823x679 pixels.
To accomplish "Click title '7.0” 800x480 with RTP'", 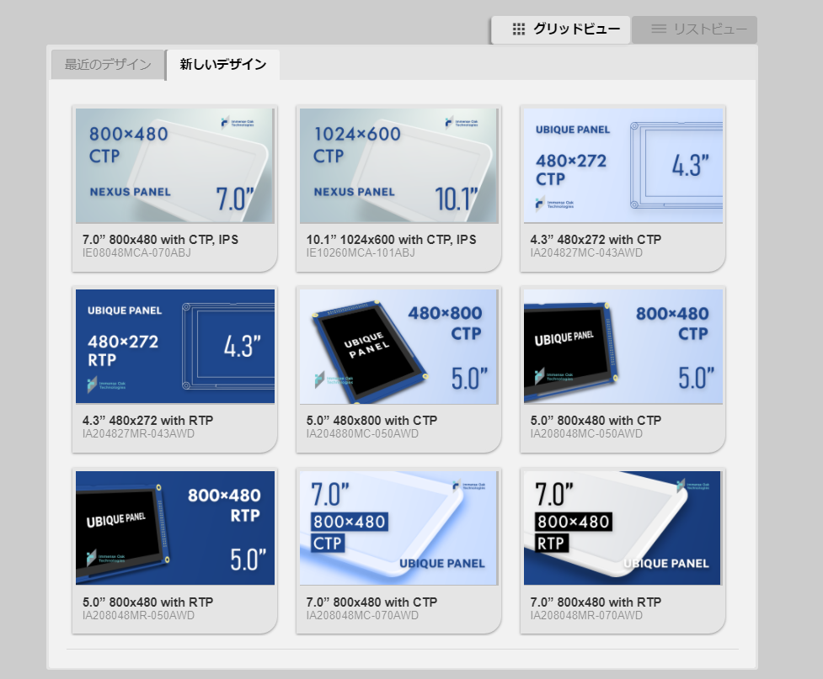I will [x=596, y=602].
